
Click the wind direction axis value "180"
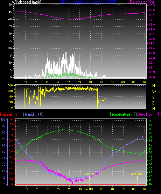coord(10,96)
